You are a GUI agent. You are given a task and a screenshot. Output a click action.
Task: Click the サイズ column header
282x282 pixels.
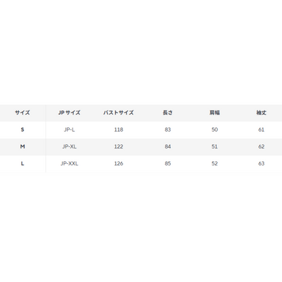(x=22, y=113)
